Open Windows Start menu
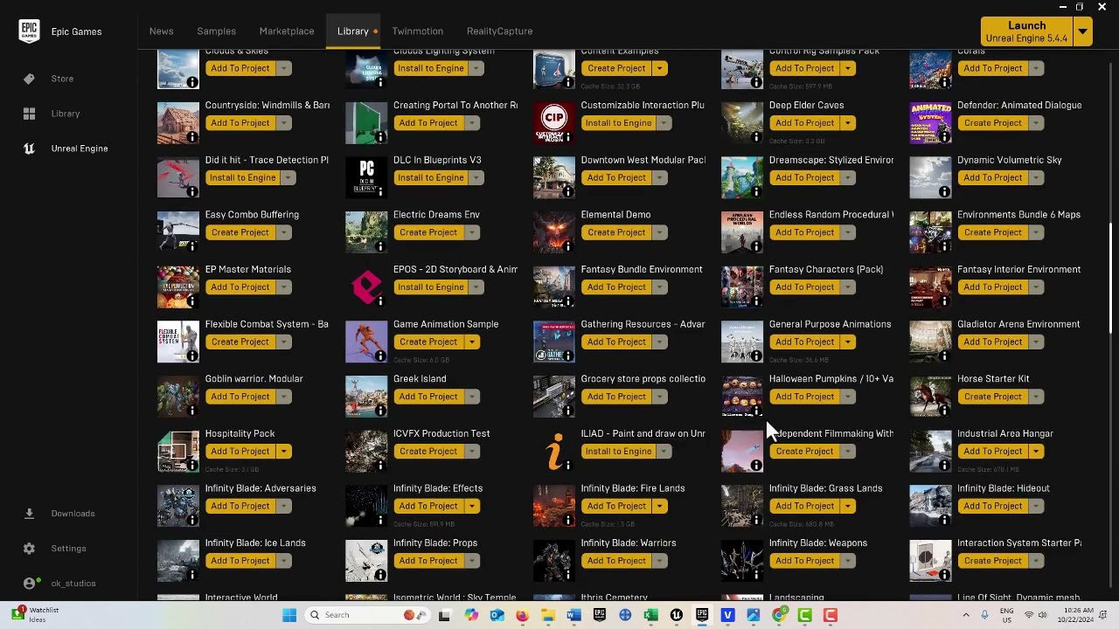Screen dimensions: 1119x629 (289, 615)
